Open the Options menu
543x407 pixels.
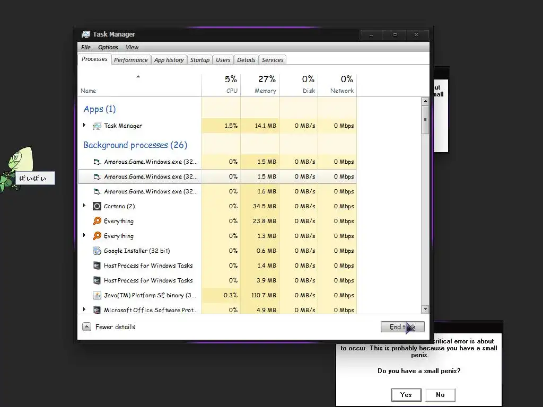coord(108,47)
